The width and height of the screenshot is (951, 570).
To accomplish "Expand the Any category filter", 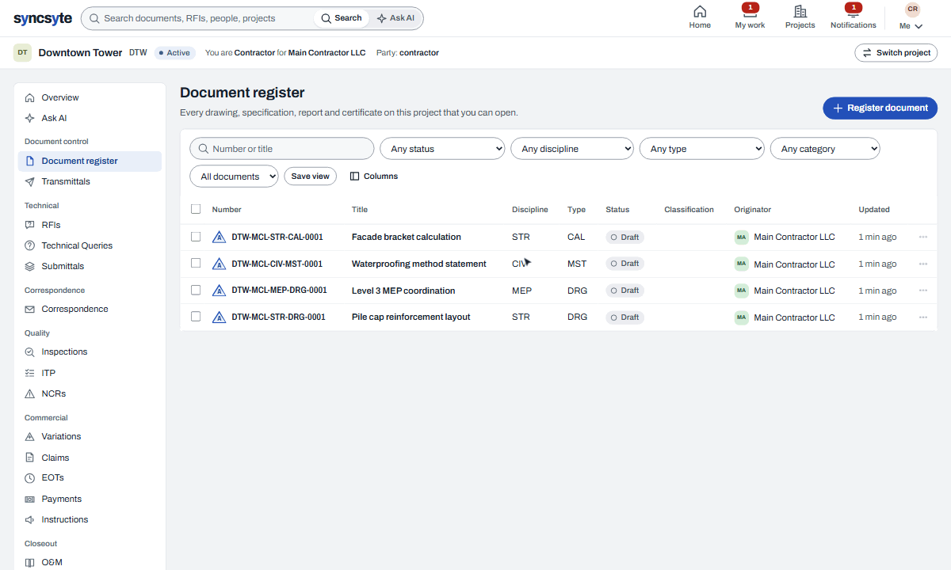I will click(825, 149).
